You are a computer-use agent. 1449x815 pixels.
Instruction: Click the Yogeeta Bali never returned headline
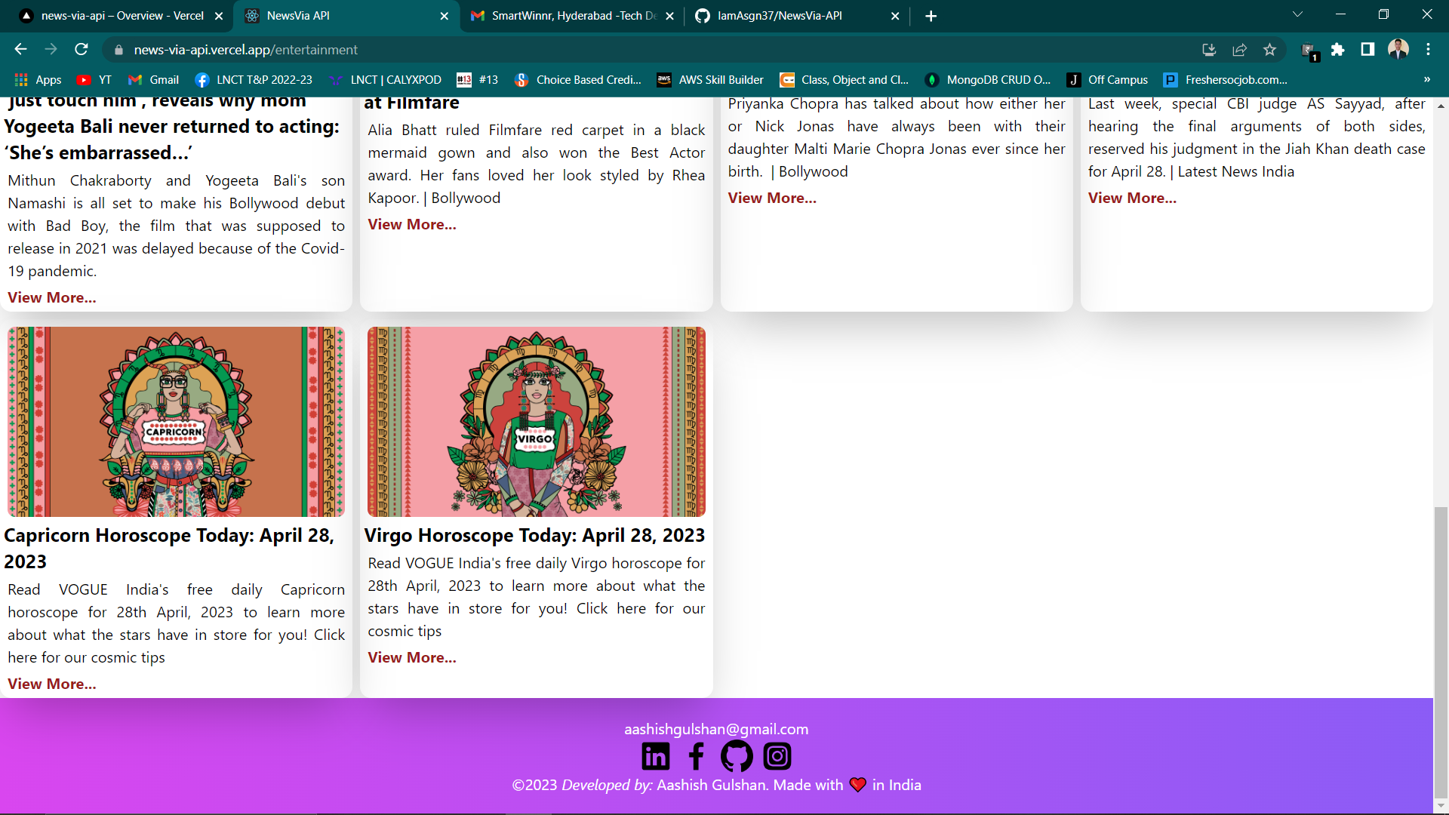pyautogui.click(x=172, y=126)
